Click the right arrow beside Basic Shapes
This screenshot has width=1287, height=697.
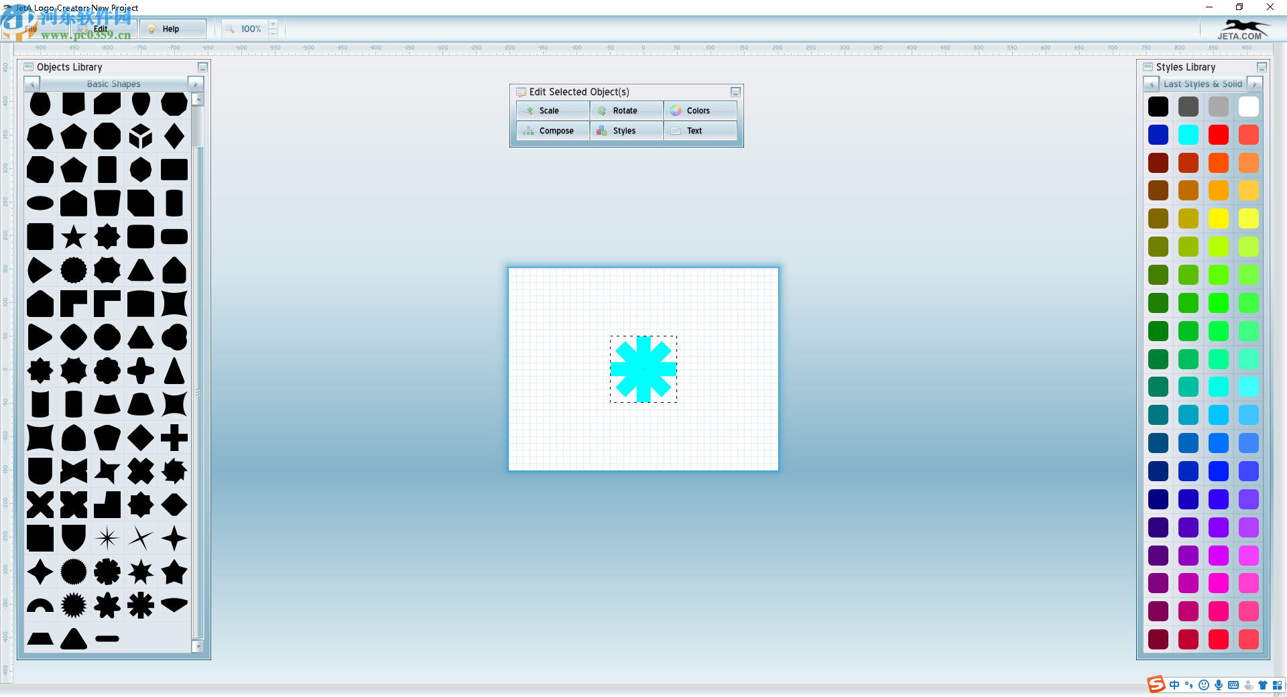[x=196, y=84]
